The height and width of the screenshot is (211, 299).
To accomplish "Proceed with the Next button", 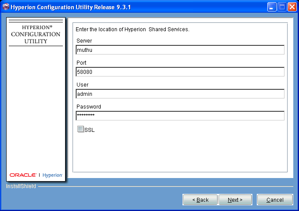I will click(235, 200).
